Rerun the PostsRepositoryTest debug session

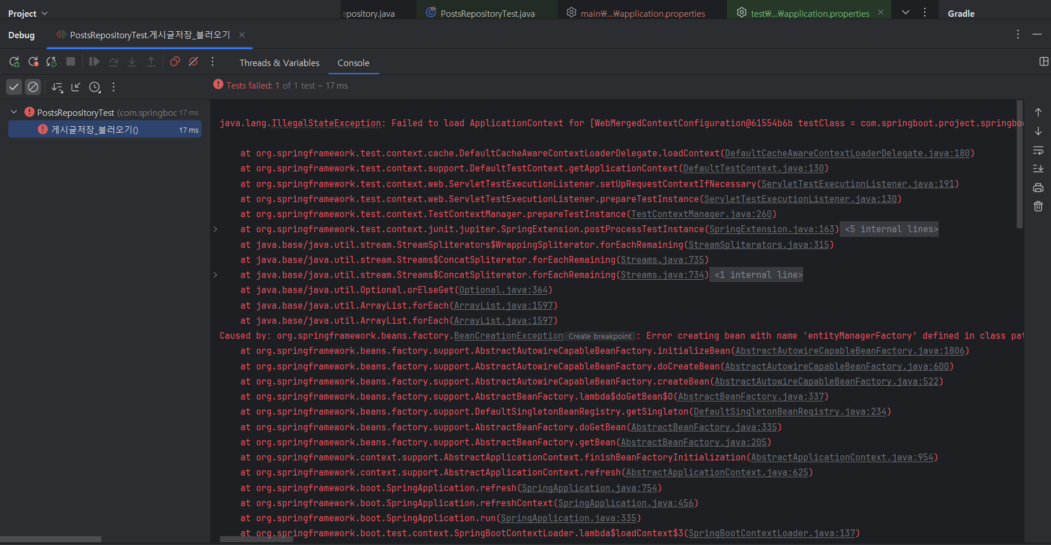[14, 61]
